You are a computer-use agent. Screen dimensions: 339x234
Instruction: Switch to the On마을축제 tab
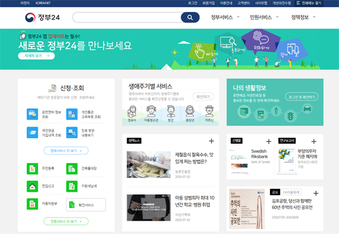(x=291, y=192)
